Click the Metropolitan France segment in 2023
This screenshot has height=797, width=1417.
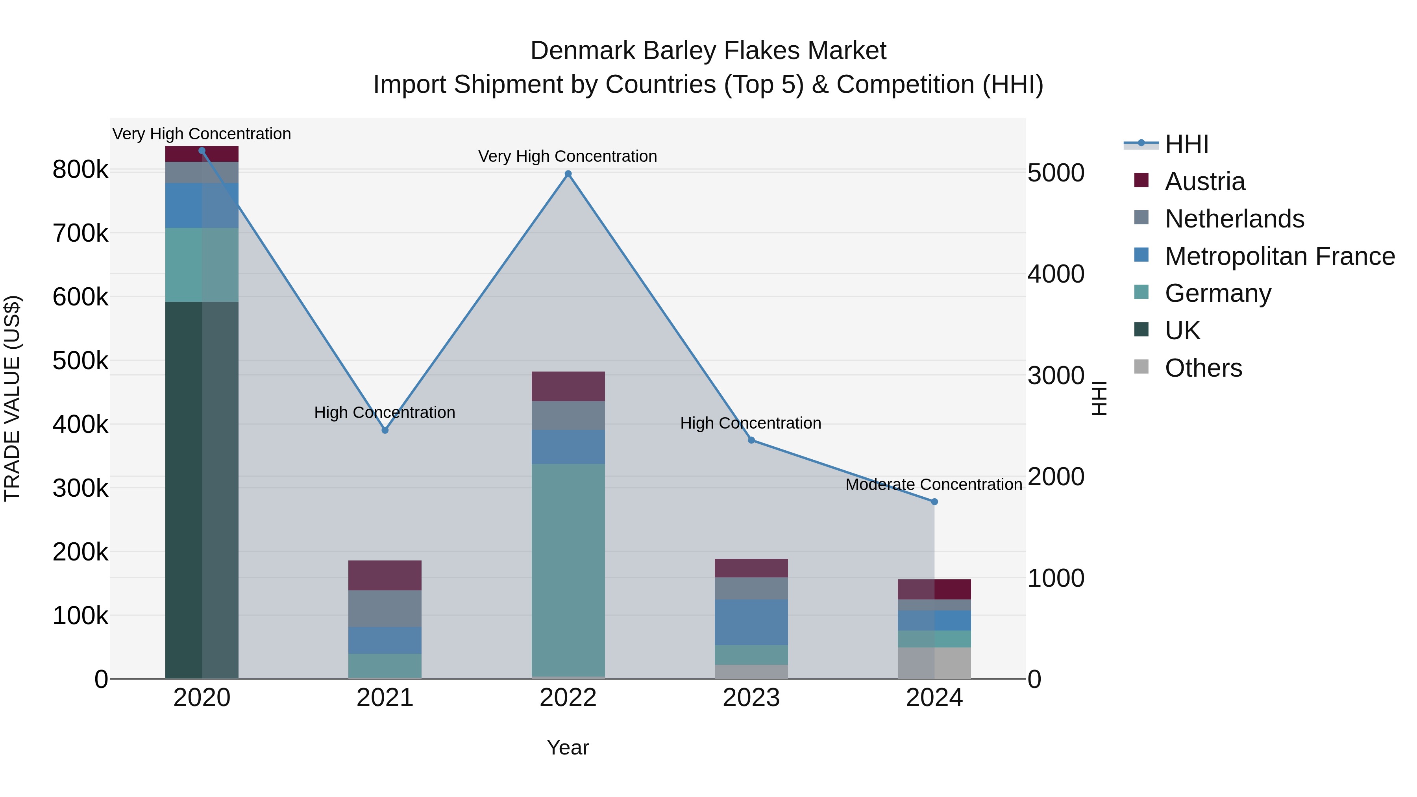pos(751,622)
